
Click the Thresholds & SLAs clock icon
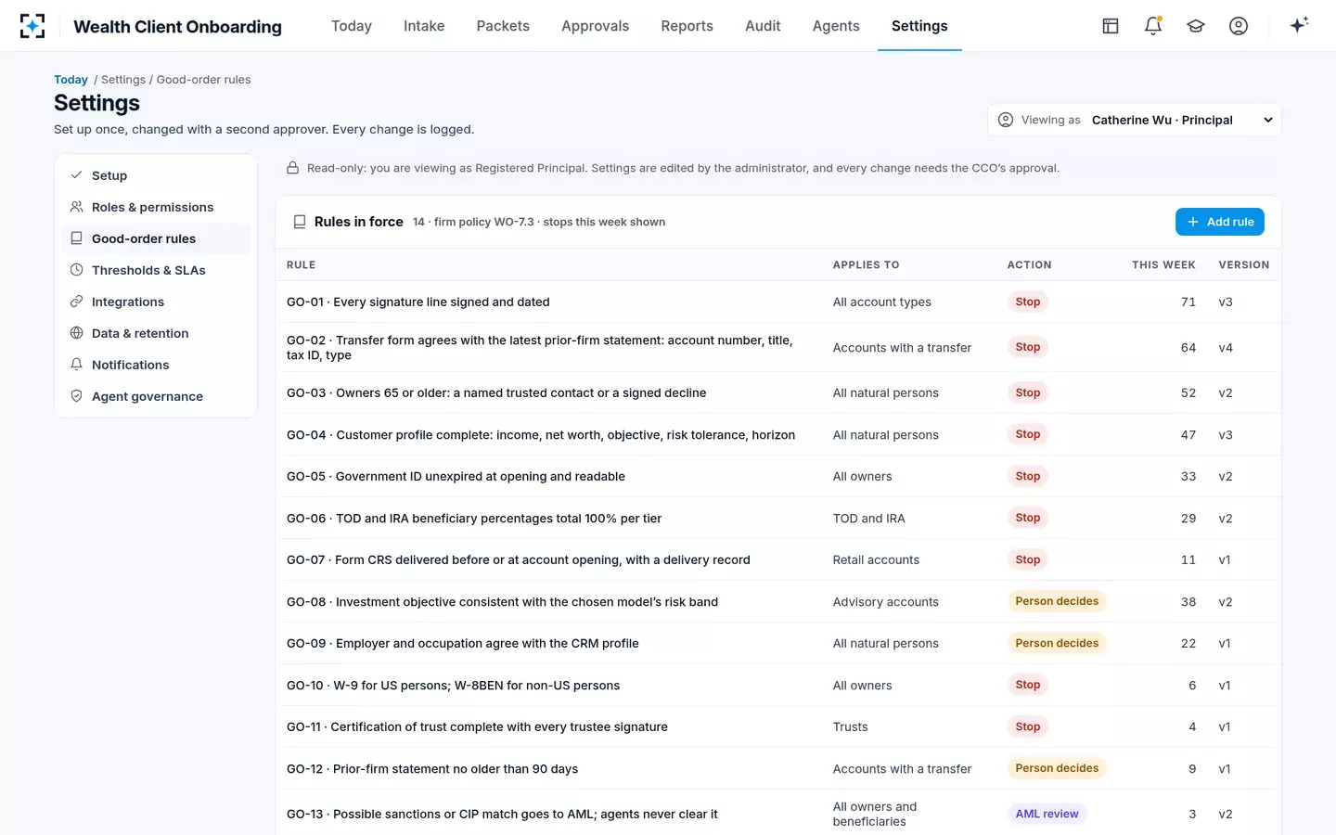(77, 270)
